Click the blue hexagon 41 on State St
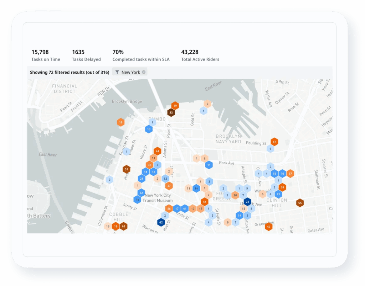This screenshot has height=286, width=365. pos(185,208)
